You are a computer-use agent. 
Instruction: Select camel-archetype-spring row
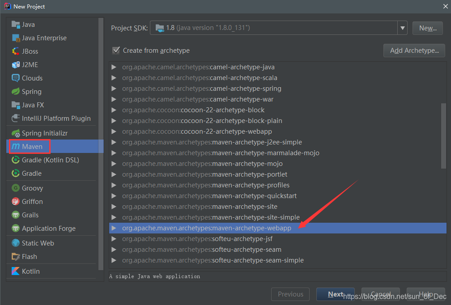(278, 89)
